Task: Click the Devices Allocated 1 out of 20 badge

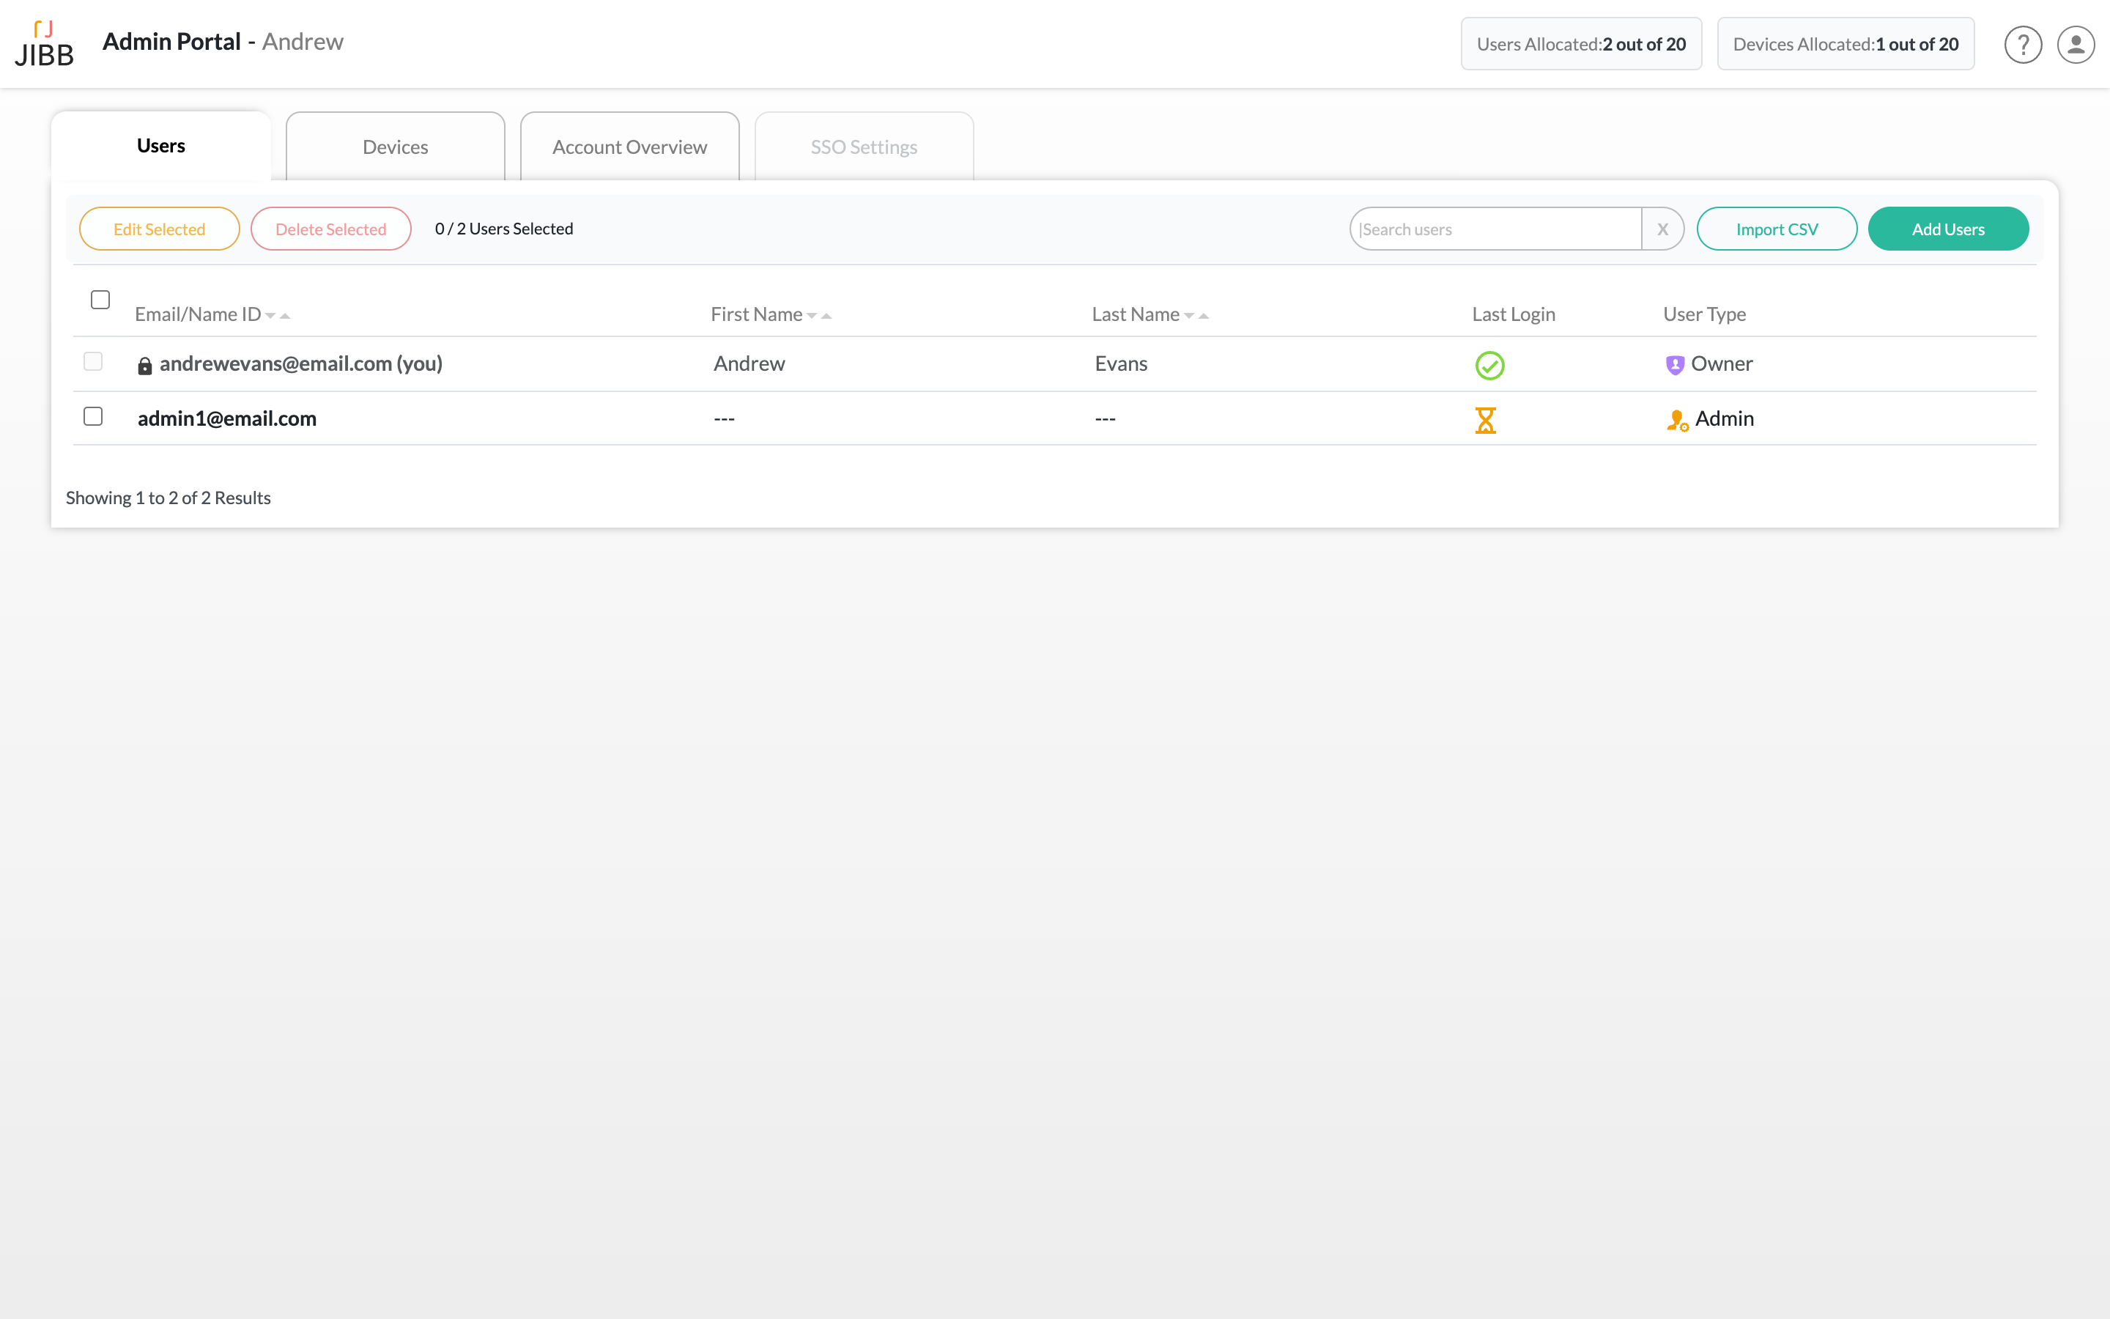Action: 1846,44
